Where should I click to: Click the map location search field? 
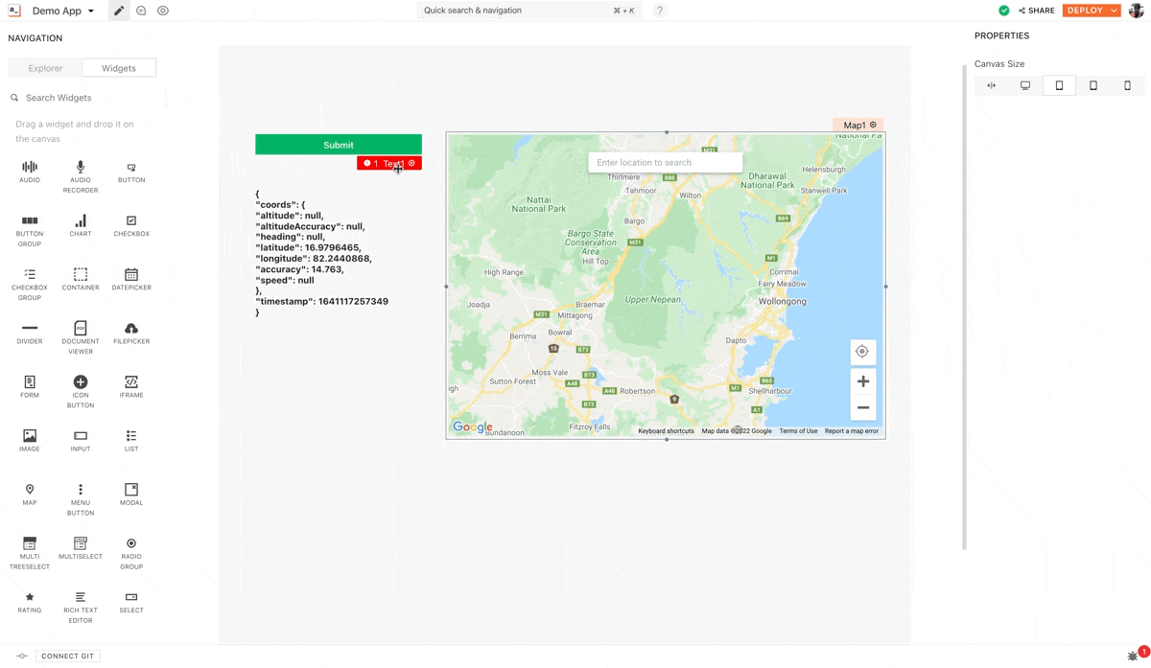[665, 163]
